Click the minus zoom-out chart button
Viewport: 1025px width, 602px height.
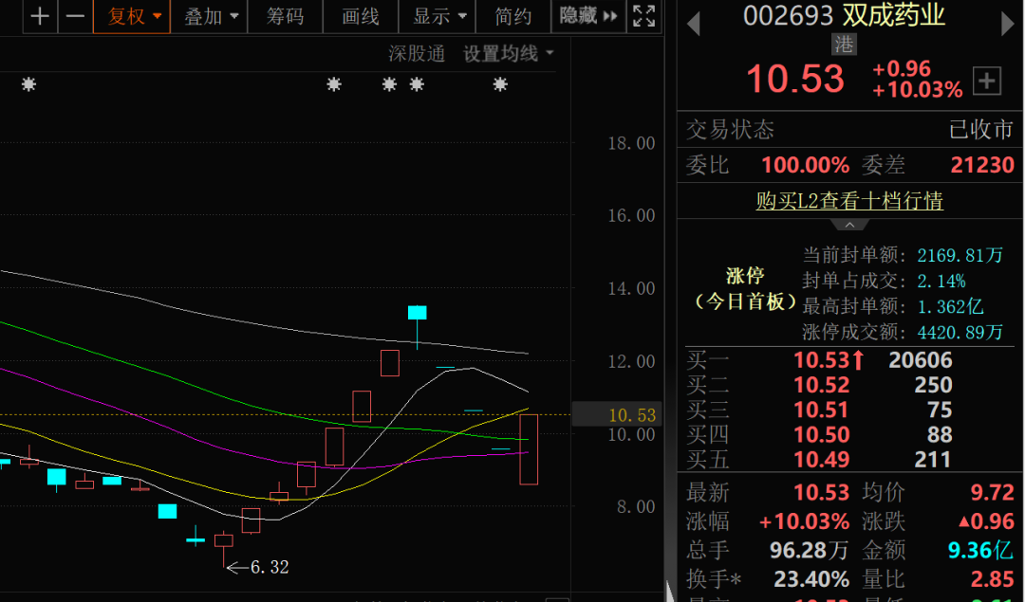tap(75, 16)
